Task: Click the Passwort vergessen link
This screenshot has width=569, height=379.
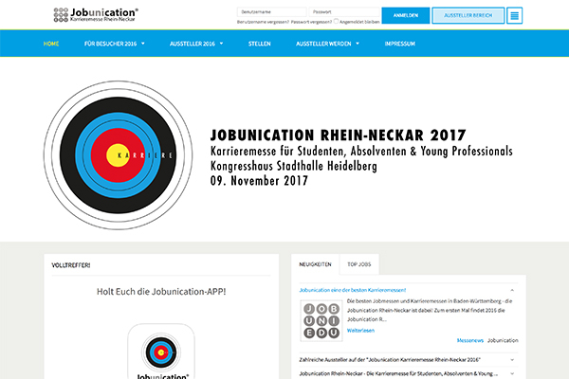Action: tap(311, 22)
